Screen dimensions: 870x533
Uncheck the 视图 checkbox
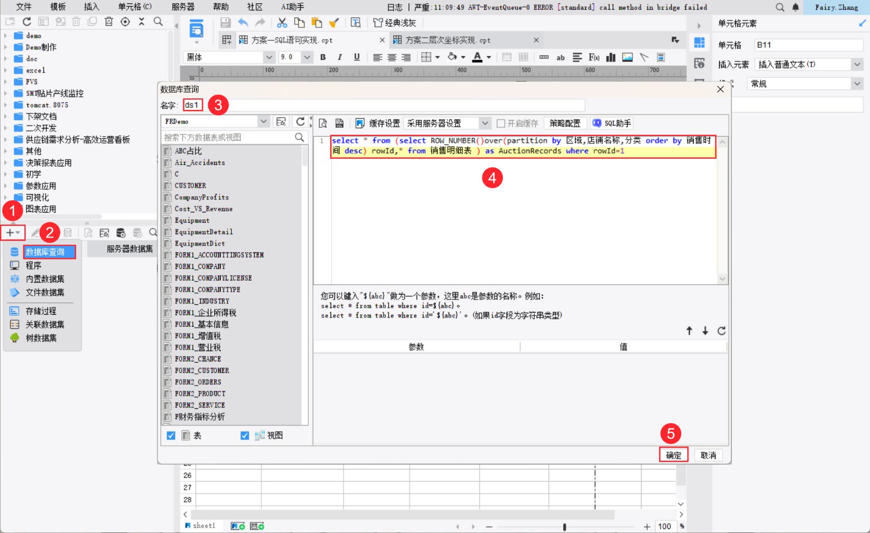click(245, 436)
